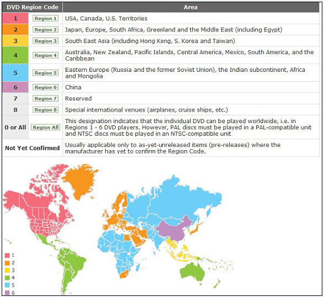
Task: Click the yellow legend swatch for 3
Action: pyautogui.click(x=7, y=271)
